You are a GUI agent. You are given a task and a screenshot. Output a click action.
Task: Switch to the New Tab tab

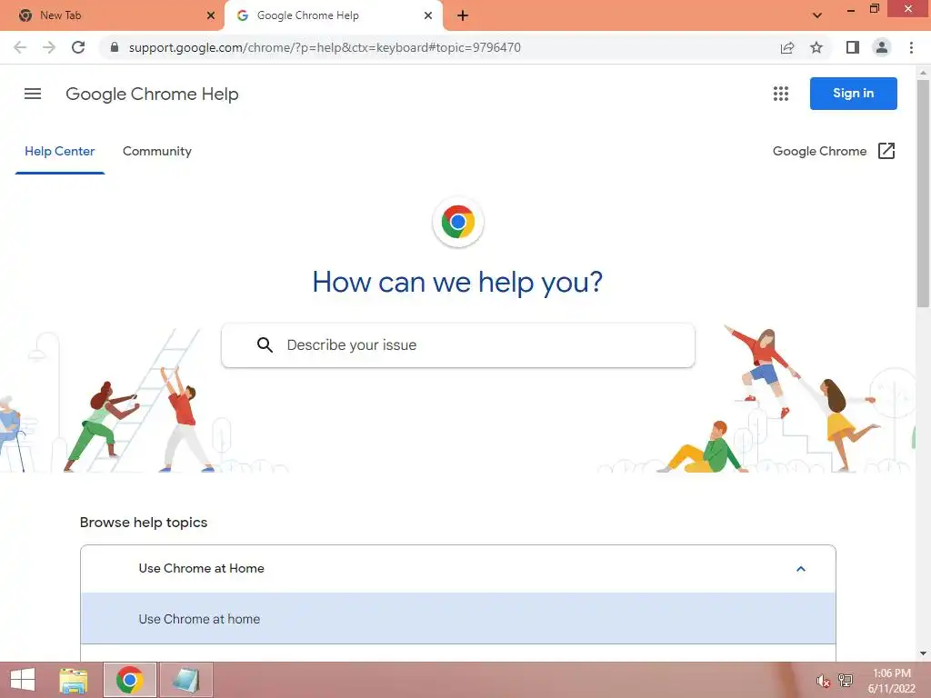112,15
